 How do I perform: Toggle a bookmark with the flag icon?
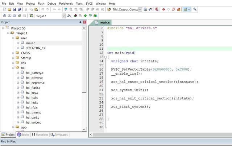66,9
